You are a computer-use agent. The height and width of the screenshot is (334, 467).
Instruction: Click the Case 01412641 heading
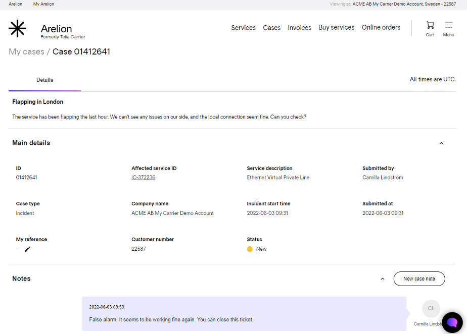81,52
